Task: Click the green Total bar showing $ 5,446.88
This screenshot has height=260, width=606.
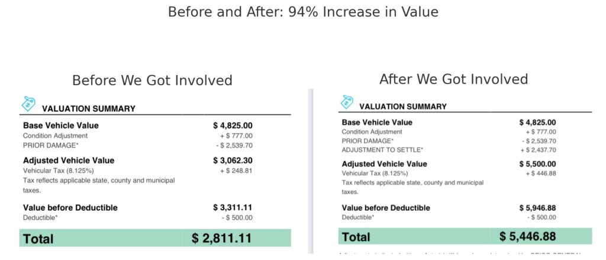Action: 465,236
